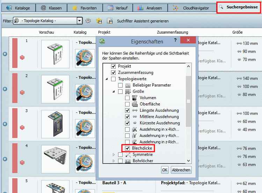Enable the Oberfläche checkbox
262x193 pixels.
coord(127,104)
